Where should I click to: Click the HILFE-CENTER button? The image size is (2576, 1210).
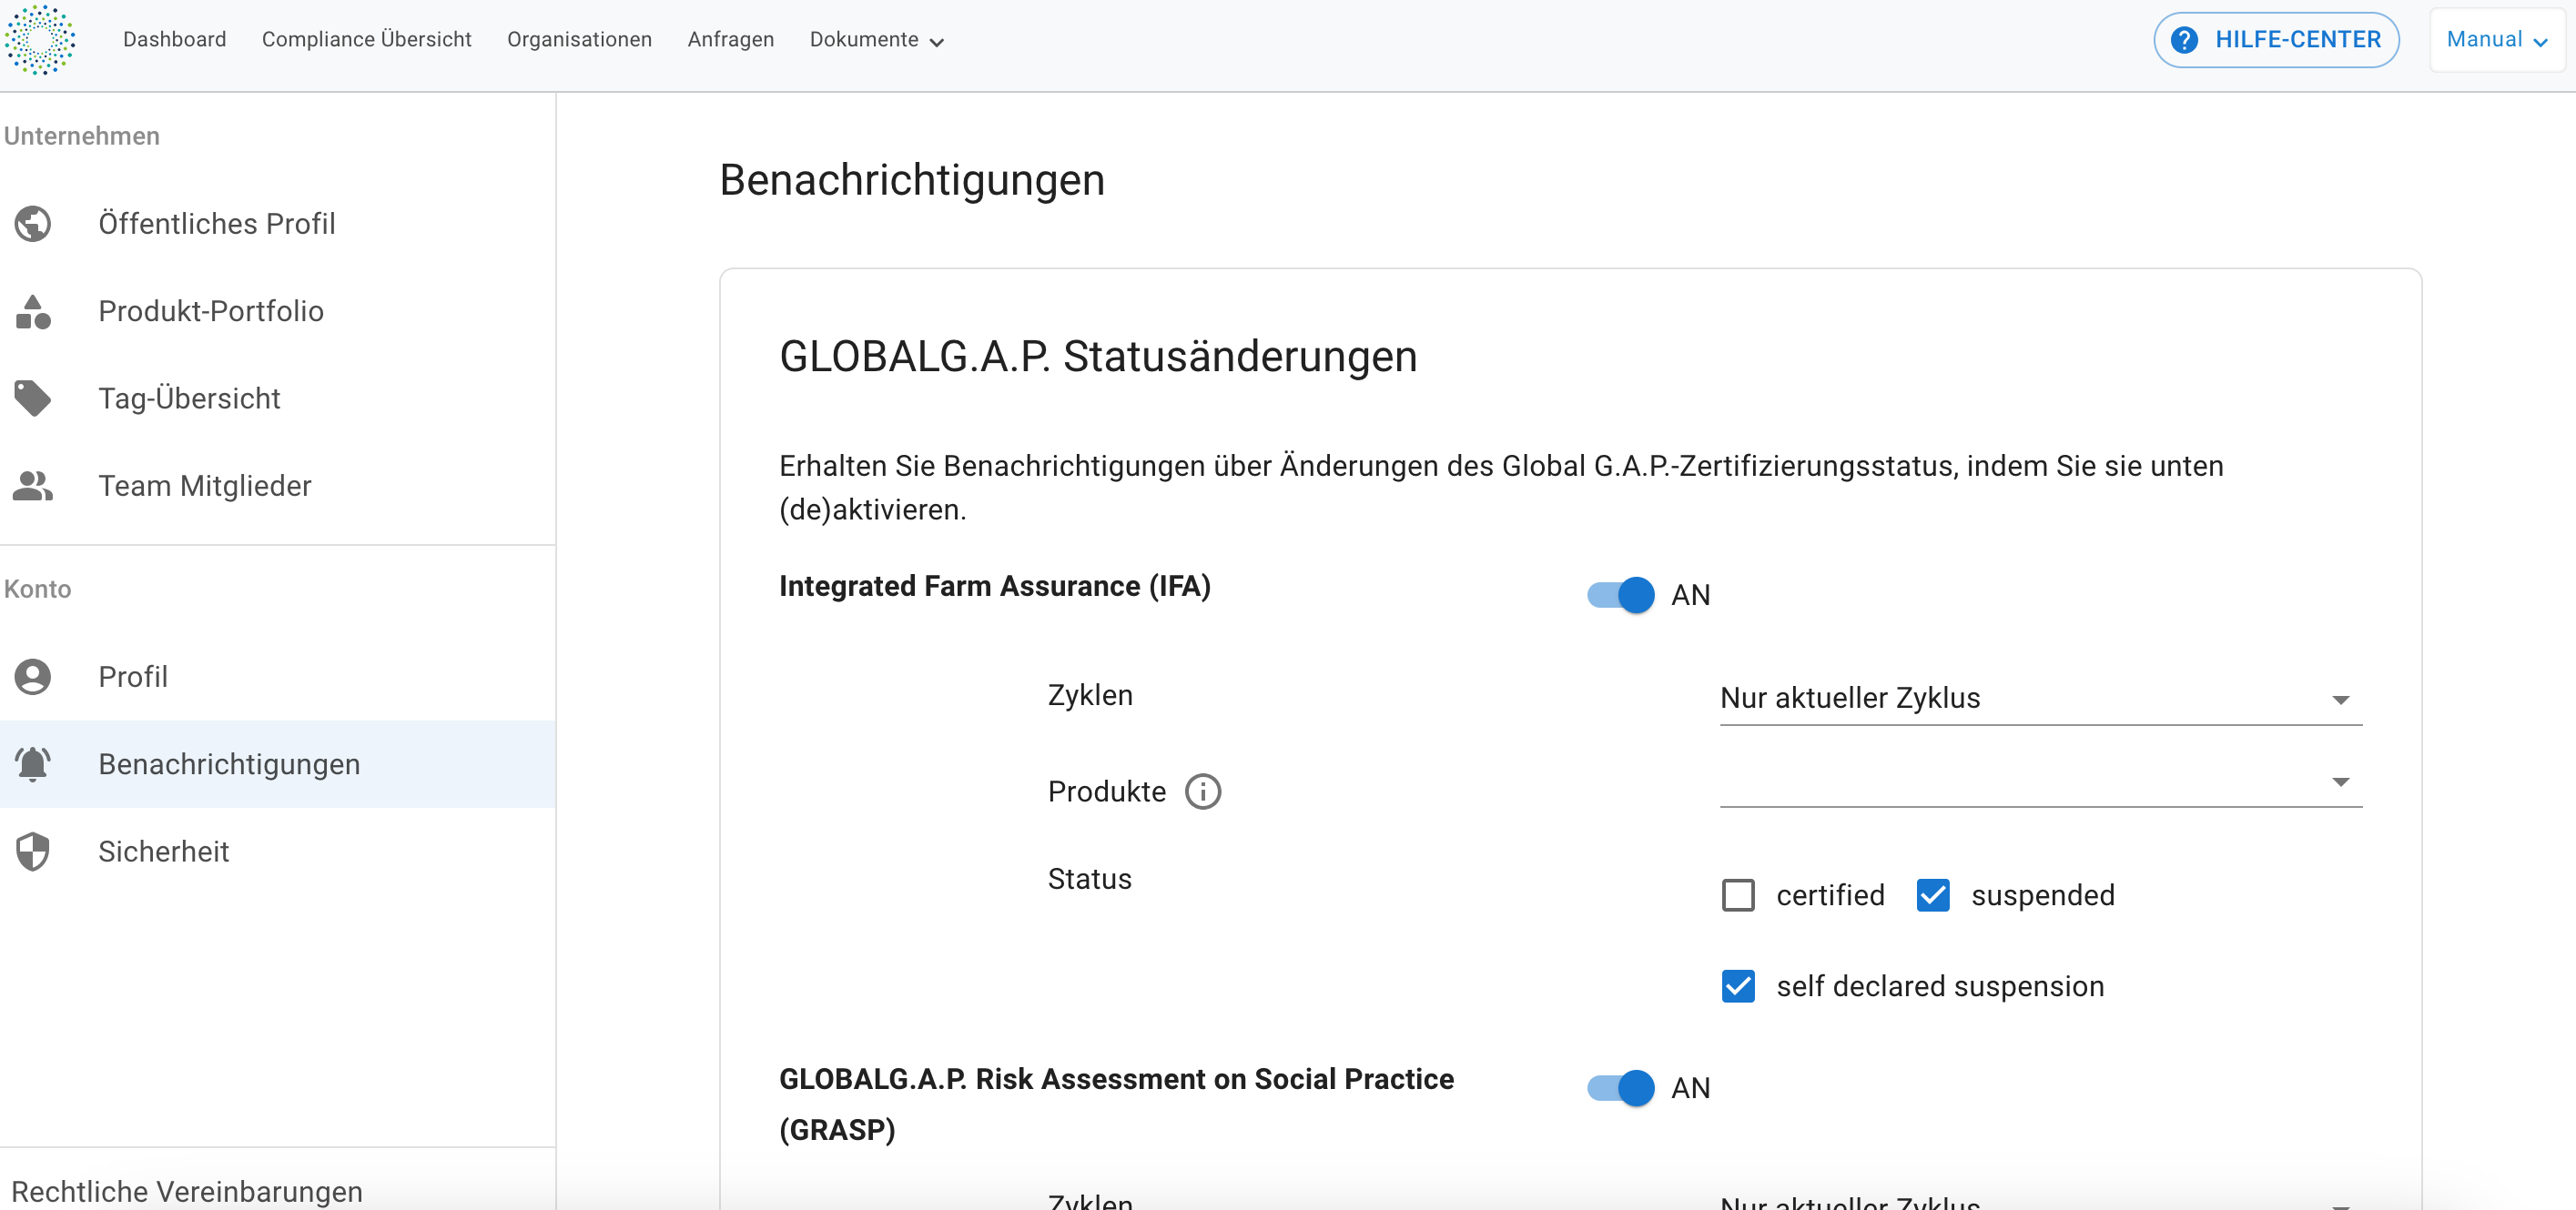2276,40
